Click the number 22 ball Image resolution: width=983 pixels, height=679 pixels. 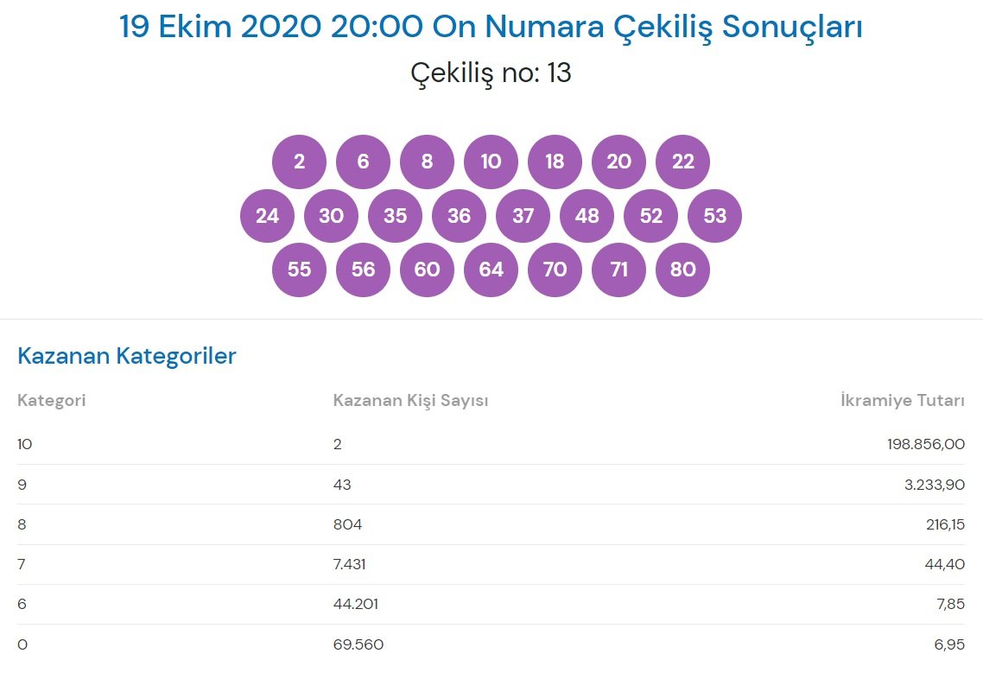[x=682, y=162]
